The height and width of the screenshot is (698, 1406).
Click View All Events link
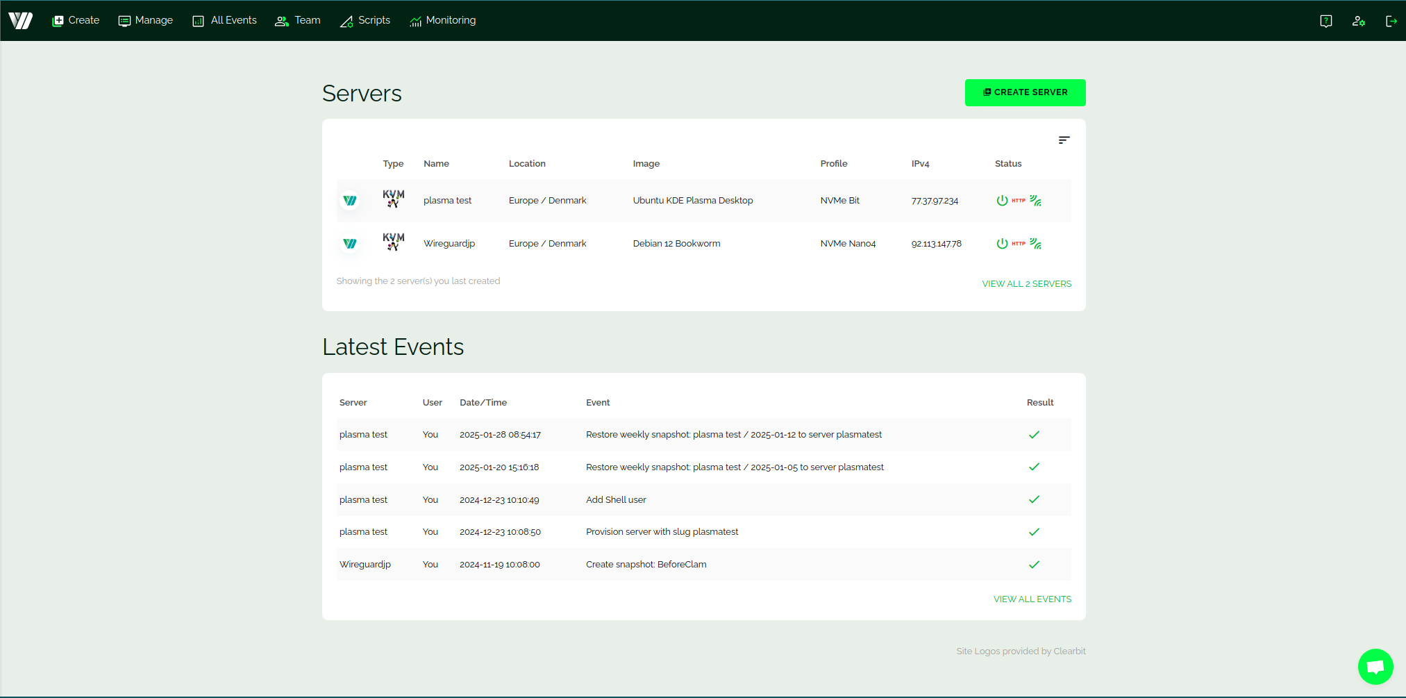point(1032,599)
